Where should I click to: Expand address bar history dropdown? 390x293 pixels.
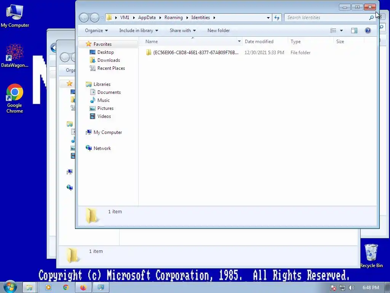(x=268, y=18)
